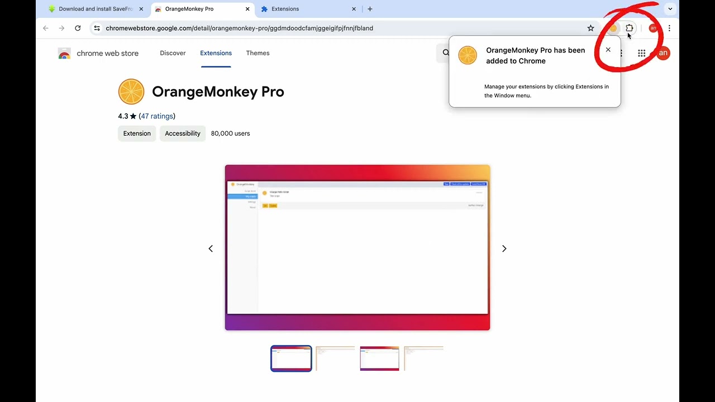Screen dimensions: 715x402
Task: Open site information icon in address bar
Action: [x=97, y=28]
